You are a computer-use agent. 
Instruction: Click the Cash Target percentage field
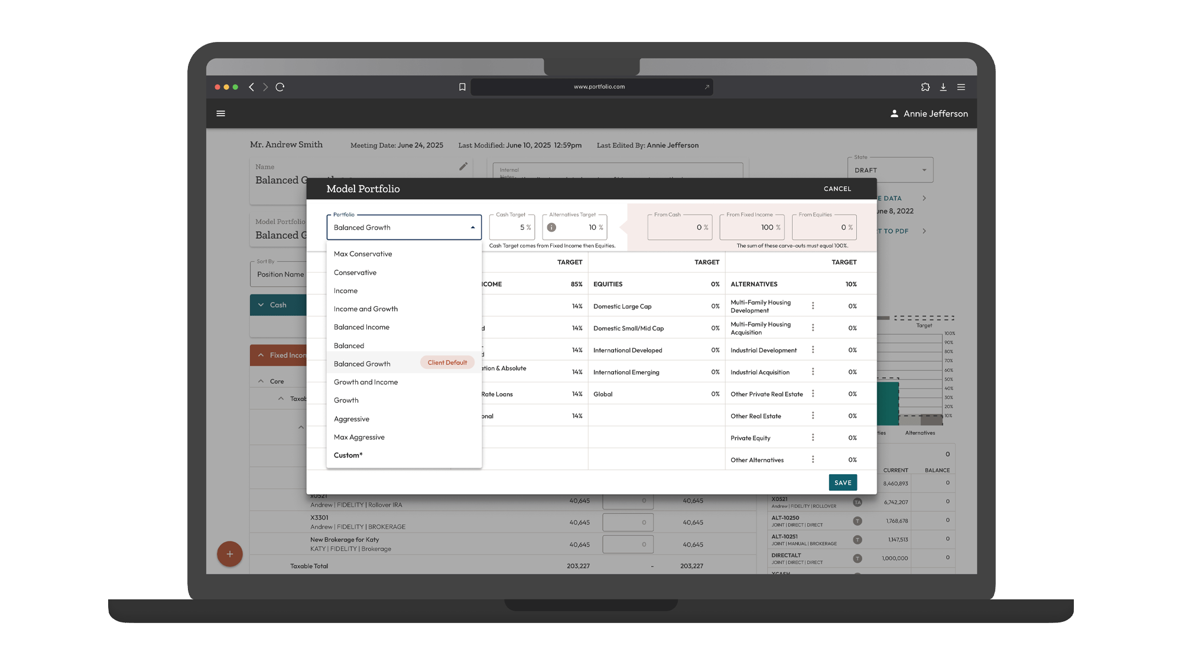[512, 228]
